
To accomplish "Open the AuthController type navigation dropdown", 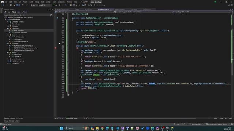I will pos(143,12).
